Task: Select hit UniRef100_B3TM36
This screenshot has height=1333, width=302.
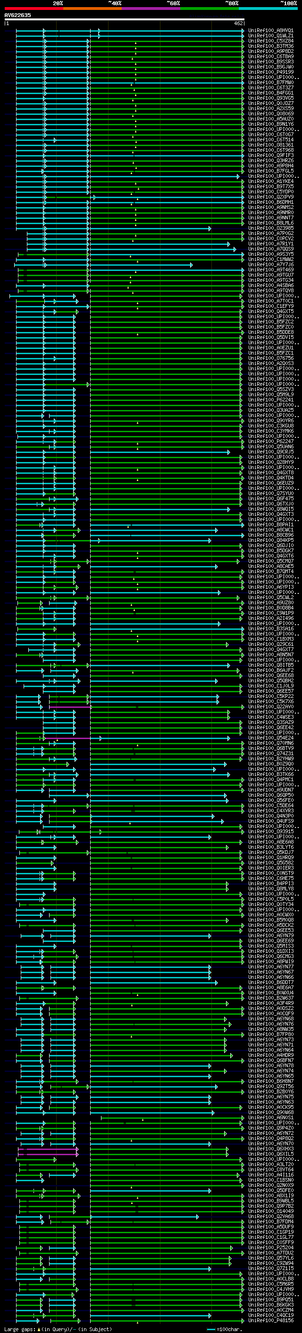Action: tap(271, 46)
